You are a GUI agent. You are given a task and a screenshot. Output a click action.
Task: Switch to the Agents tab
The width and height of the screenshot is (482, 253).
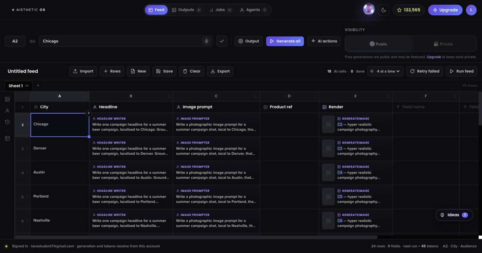point(253,10)
